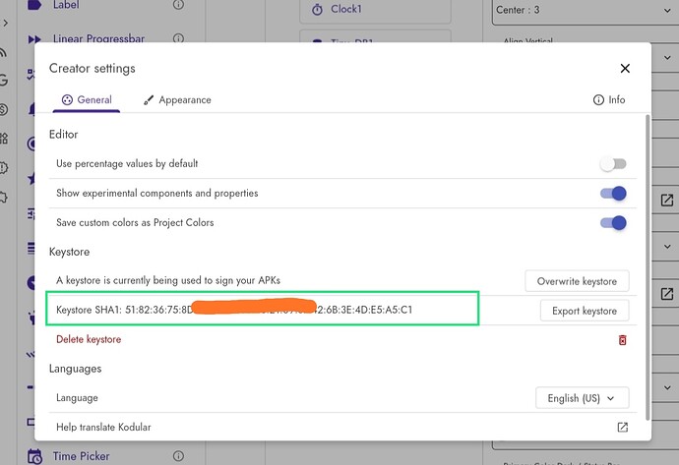
Task: Click the Overwrite keystore button
Action: [577, 281]
